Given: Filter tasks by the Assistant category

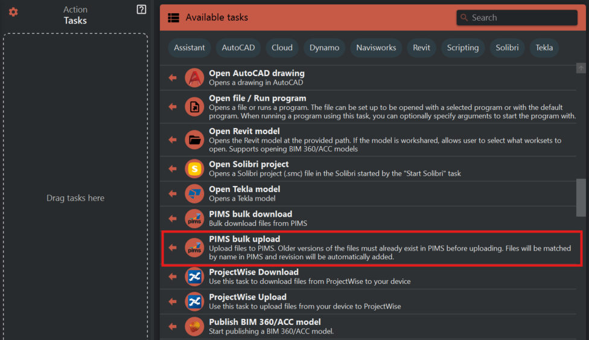Looking at the screenshot, I should 189,48.
